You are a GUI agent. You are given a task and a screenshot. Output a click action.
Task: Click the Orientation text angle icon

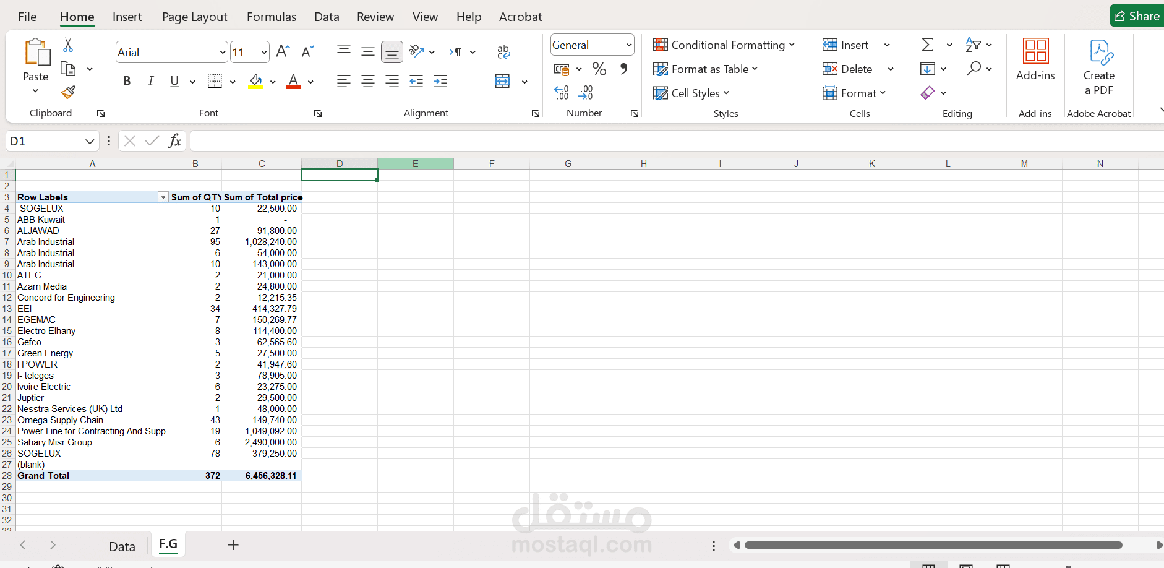click(417, 51)
